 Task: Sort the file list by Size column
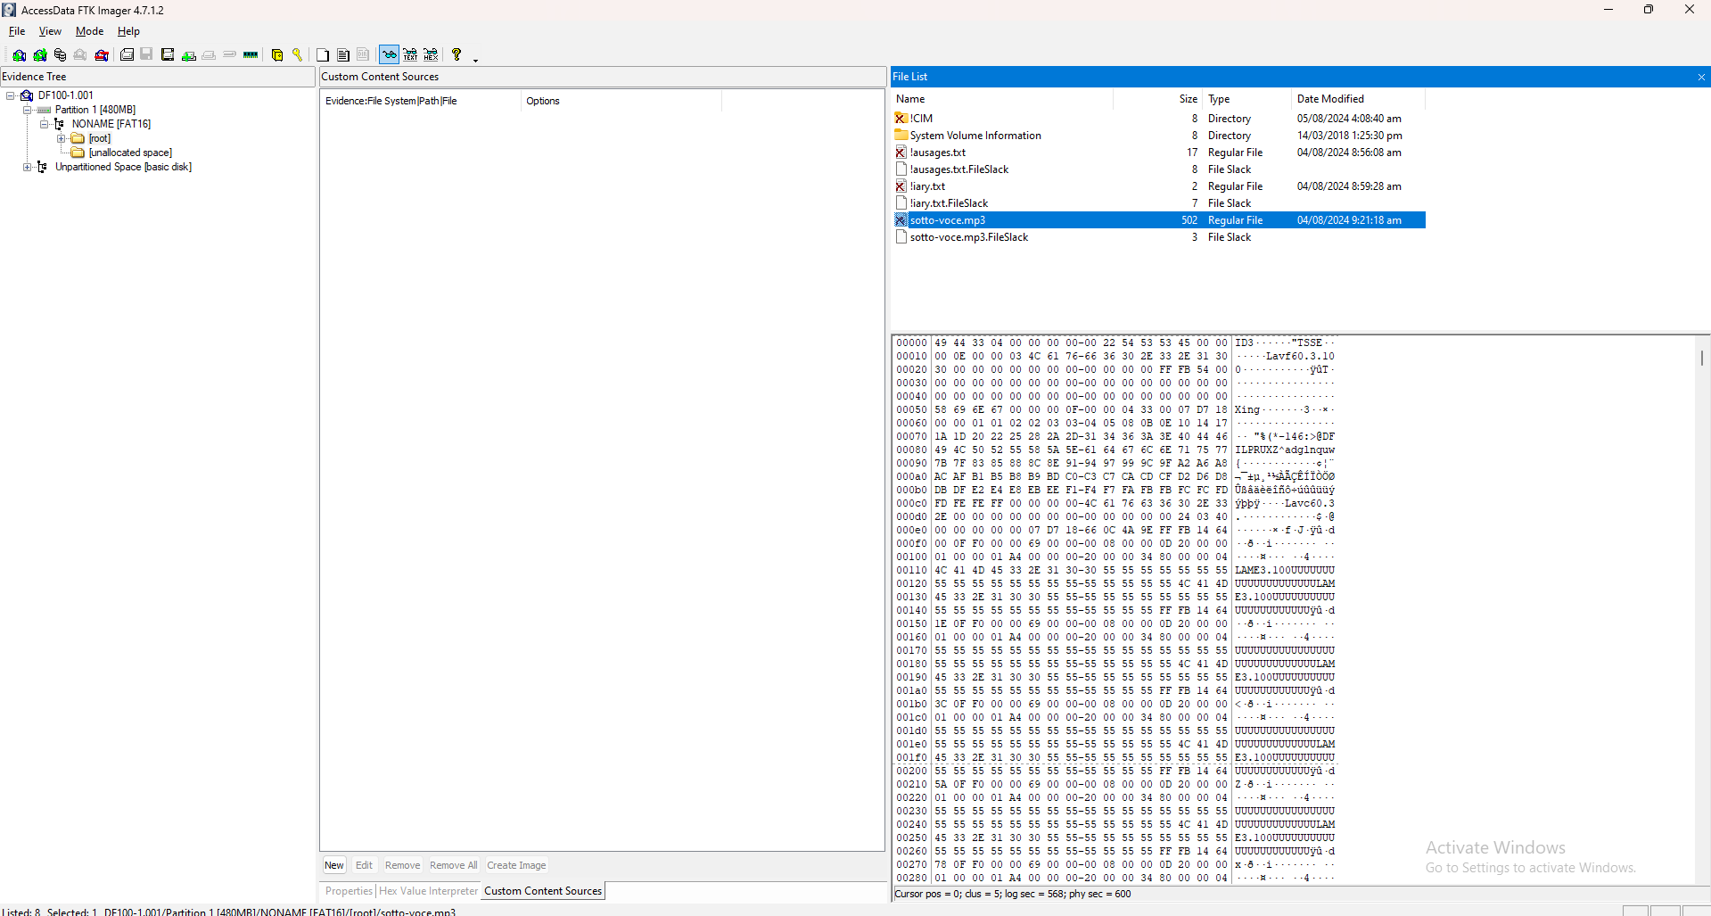(1157, 99)
